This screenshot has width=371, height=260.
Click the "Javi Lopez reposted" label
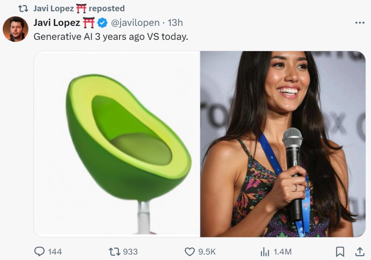[79, 8]
